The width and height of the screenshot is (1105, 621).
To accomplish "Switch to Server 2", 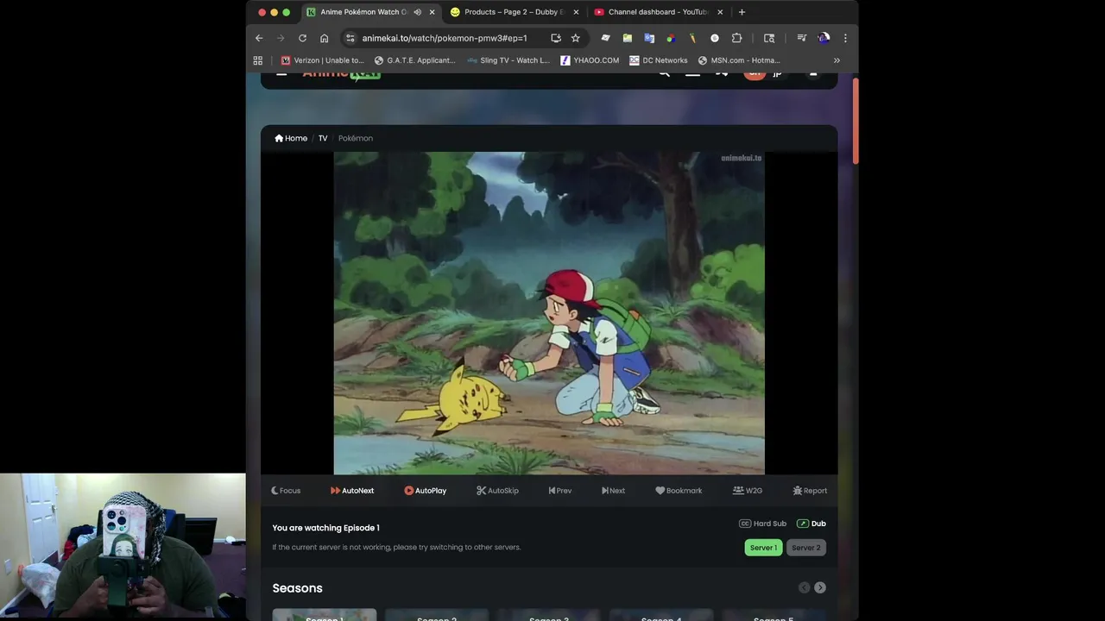I will point(806,548).
